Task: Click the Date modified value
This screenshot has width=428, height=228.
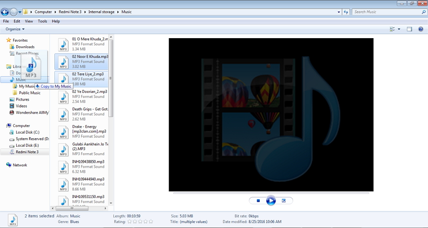Action: tap(265, 222)
